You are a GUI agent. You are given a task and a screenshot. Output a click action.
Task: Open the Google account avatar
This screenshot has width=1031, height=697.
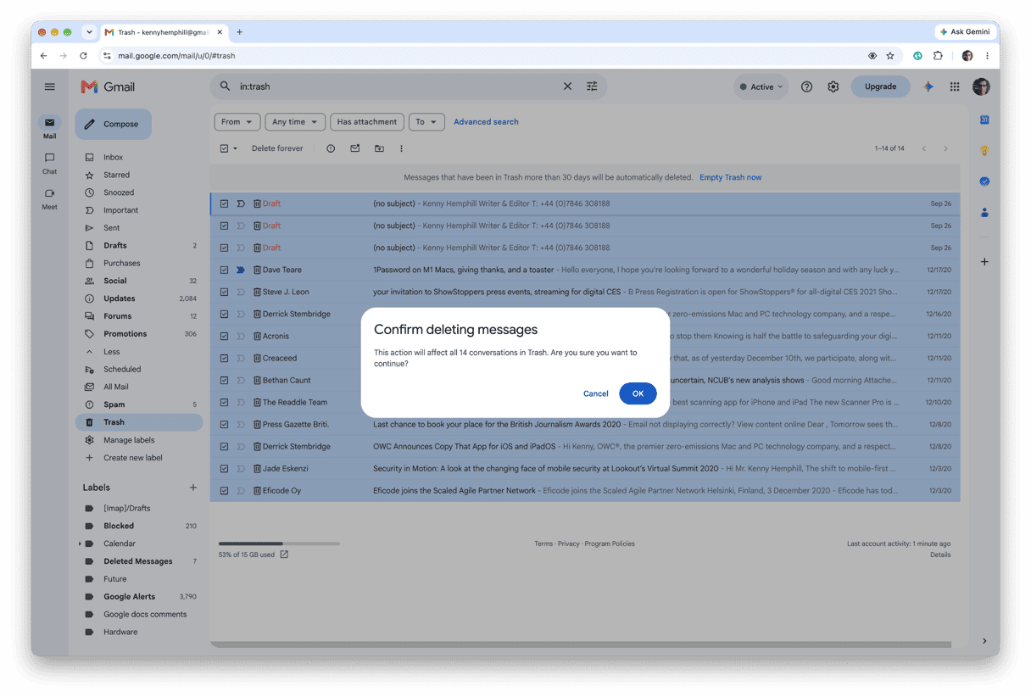[981, 86]
